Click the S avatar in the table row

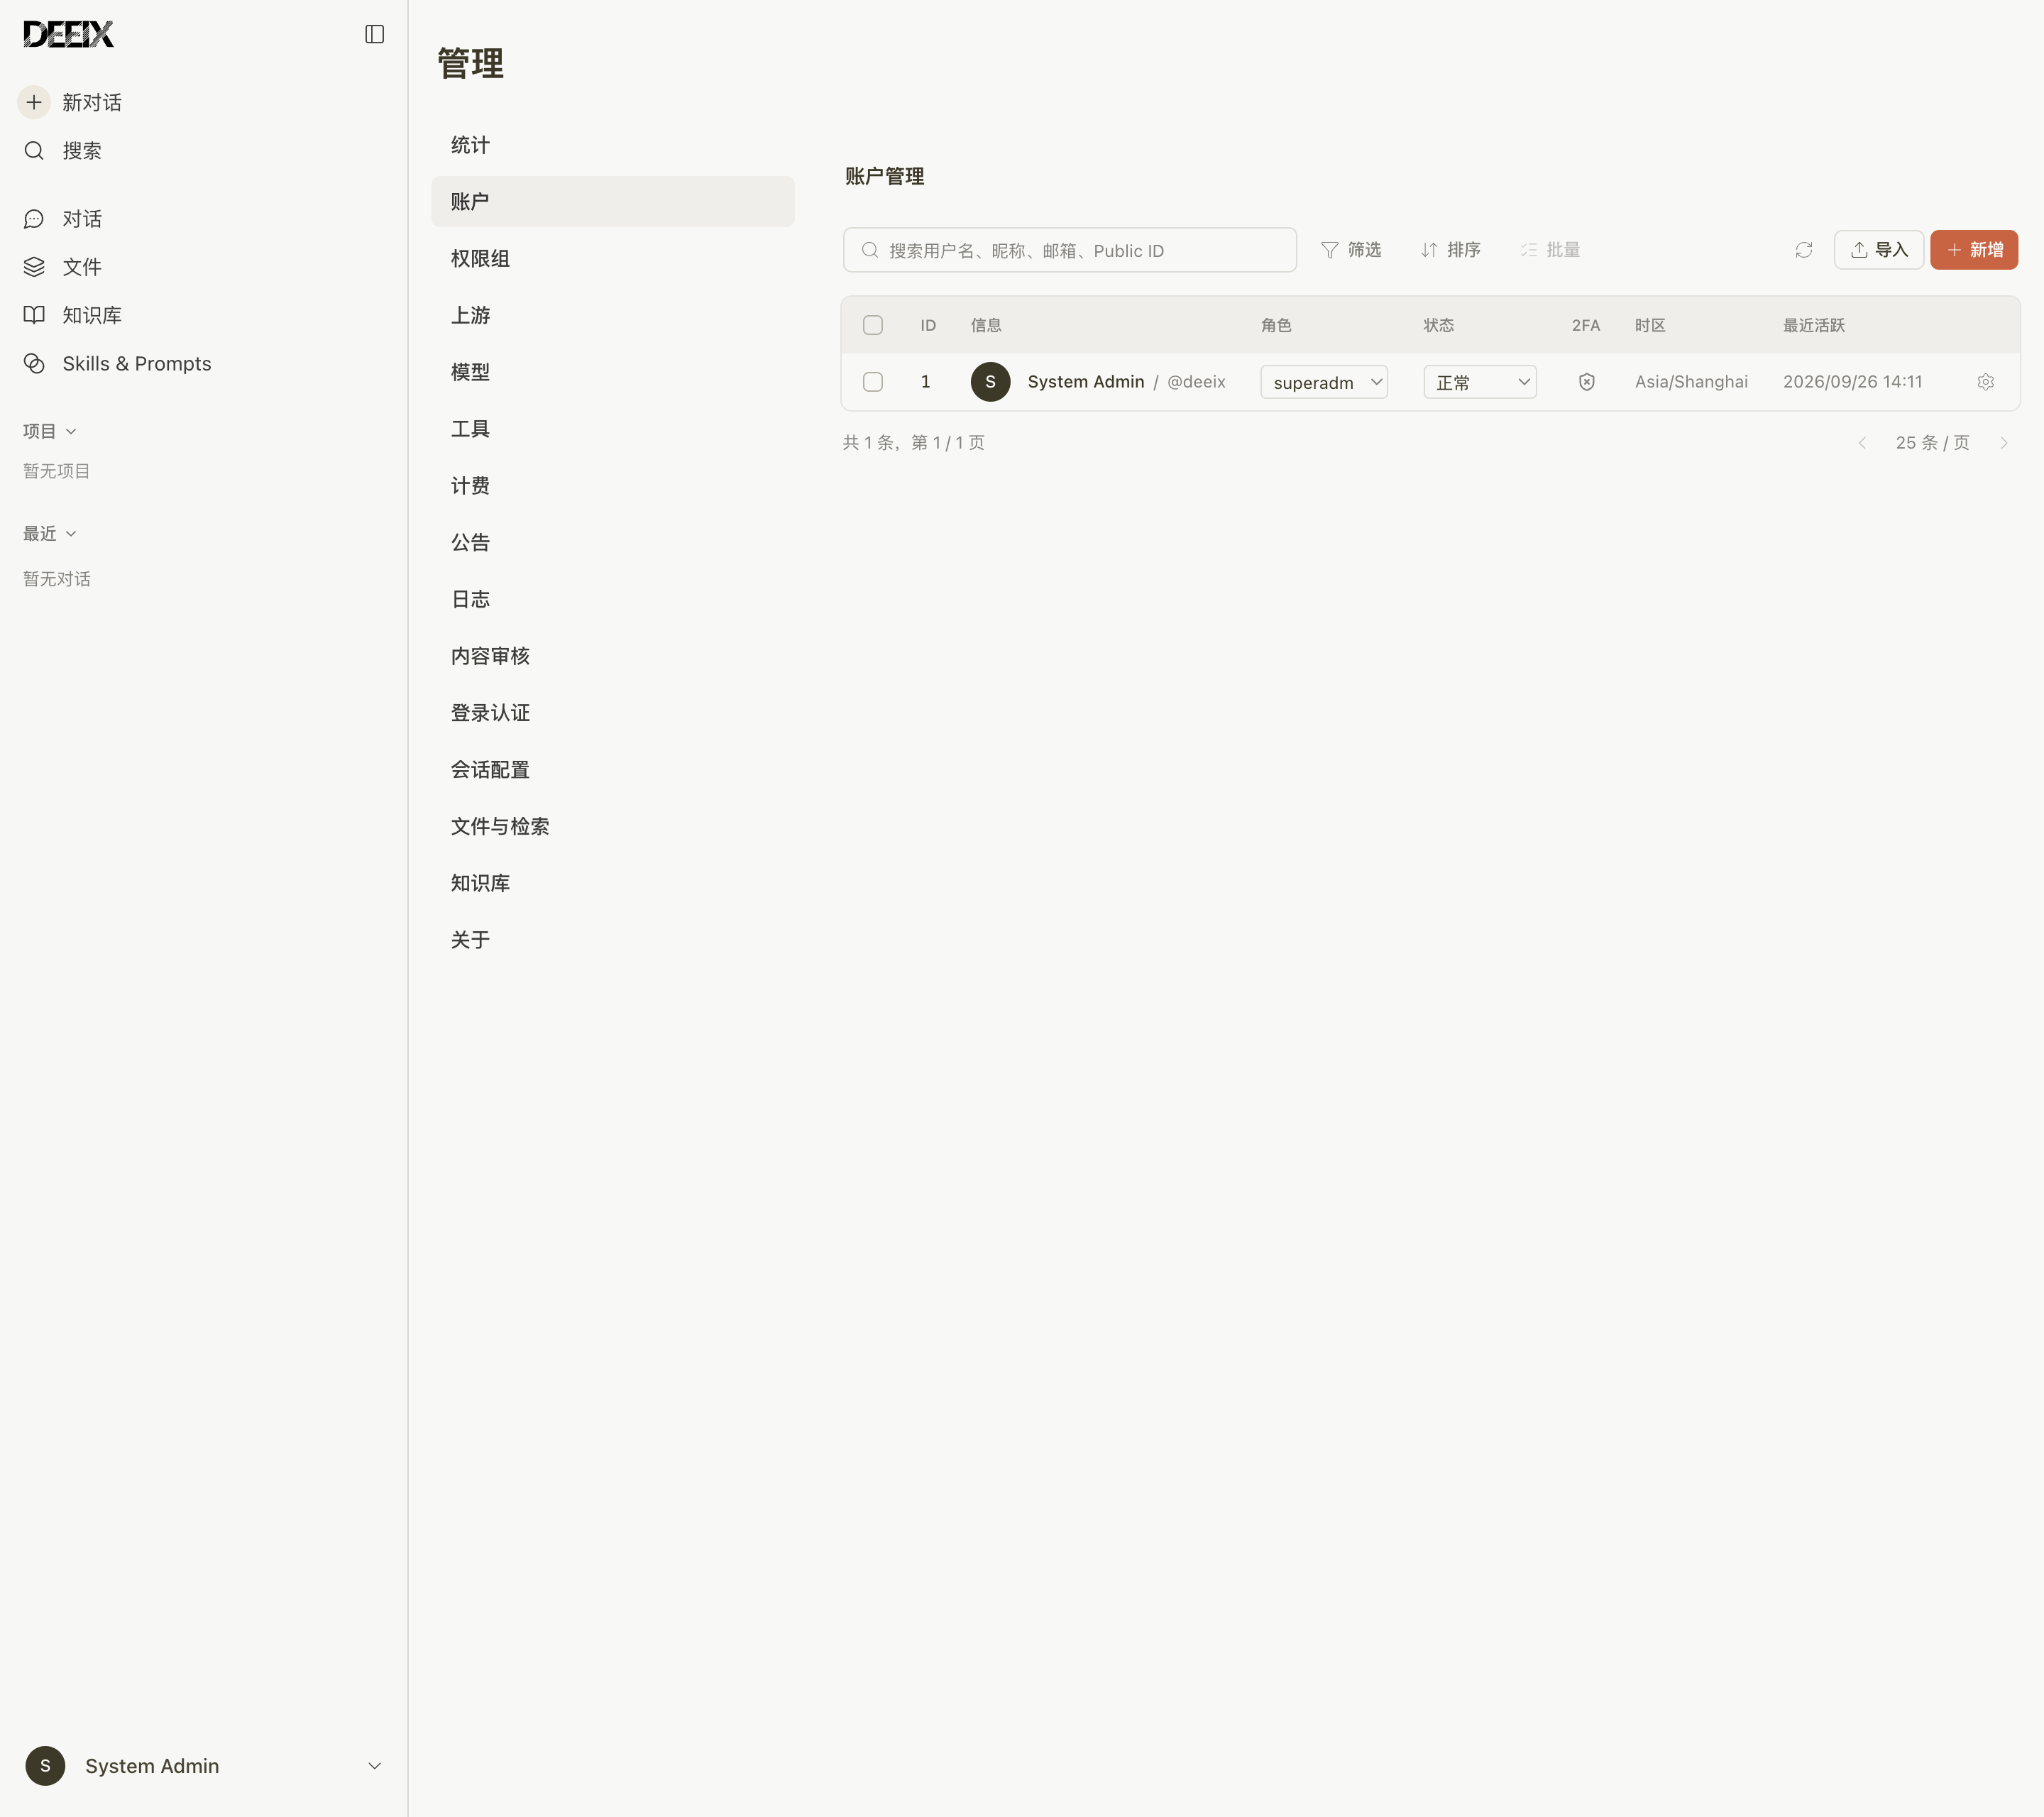990,382
